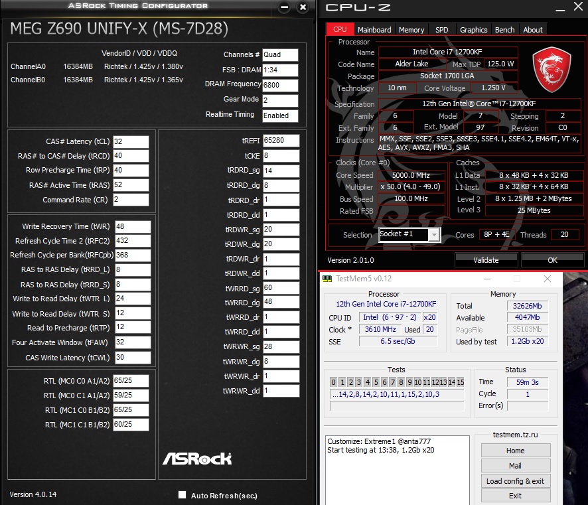Click the OK button in CPU-Z
This screenshot has width=588, height=505.
pyautogui.click(x=552, y=260)
